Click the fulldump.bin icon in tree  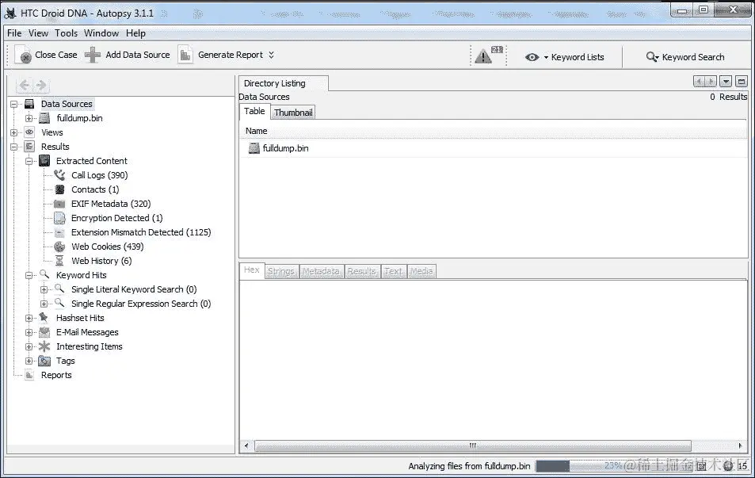pos(44,118)
